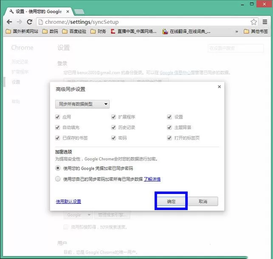Image resolution: width=273 pixels, height=259 pixels.
Task: Click the 取消 button
Action: [x=203, y=202]
